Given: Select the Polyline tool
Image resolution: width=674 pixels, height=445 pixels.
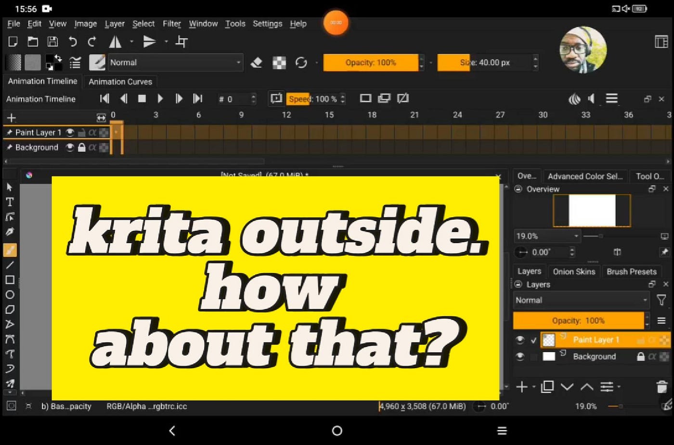Looking at the screenshot, I should [10, 324].
